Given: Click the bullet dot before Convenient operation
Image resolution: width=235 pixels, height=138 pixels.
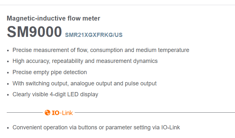Looking at the screenshot, I should click(x=8, y=128).
